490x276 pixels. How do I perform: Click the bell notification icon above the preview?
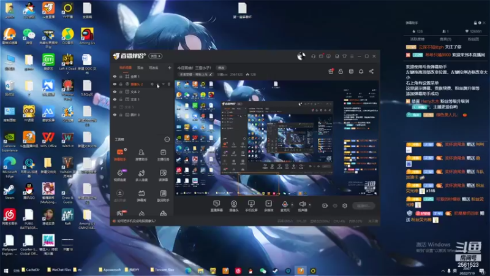click(x=361, y=71)
